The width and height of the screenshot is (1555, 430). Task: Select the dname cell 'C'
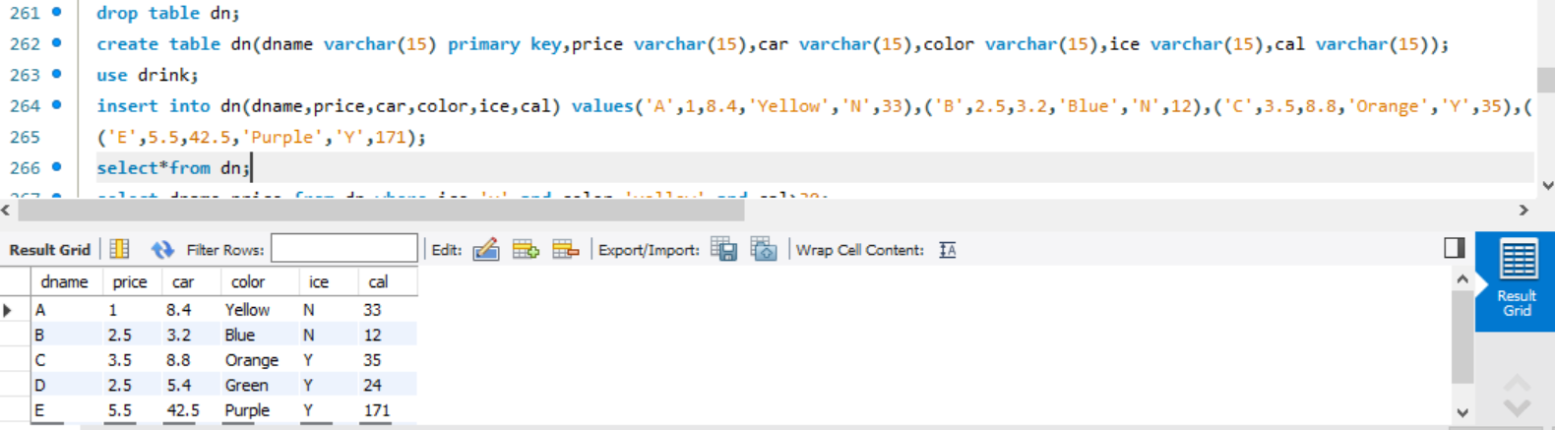(67, 360)
